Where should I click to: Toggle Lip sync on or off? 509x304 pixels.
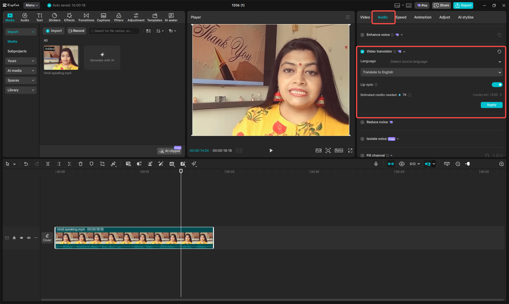pos(497,85)
